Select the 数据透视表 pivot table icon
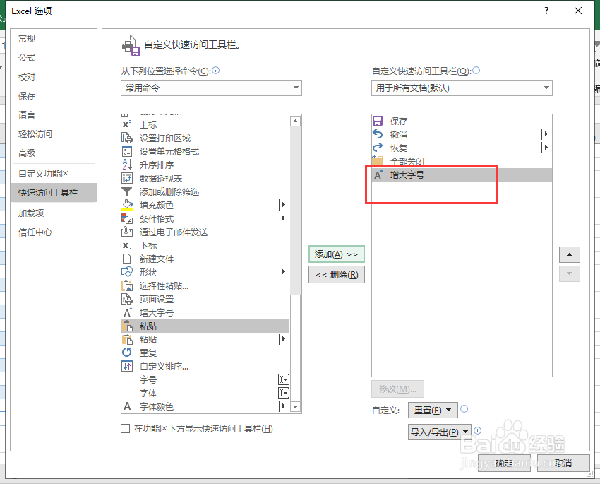The image size is (600, 484). [127, 178]
